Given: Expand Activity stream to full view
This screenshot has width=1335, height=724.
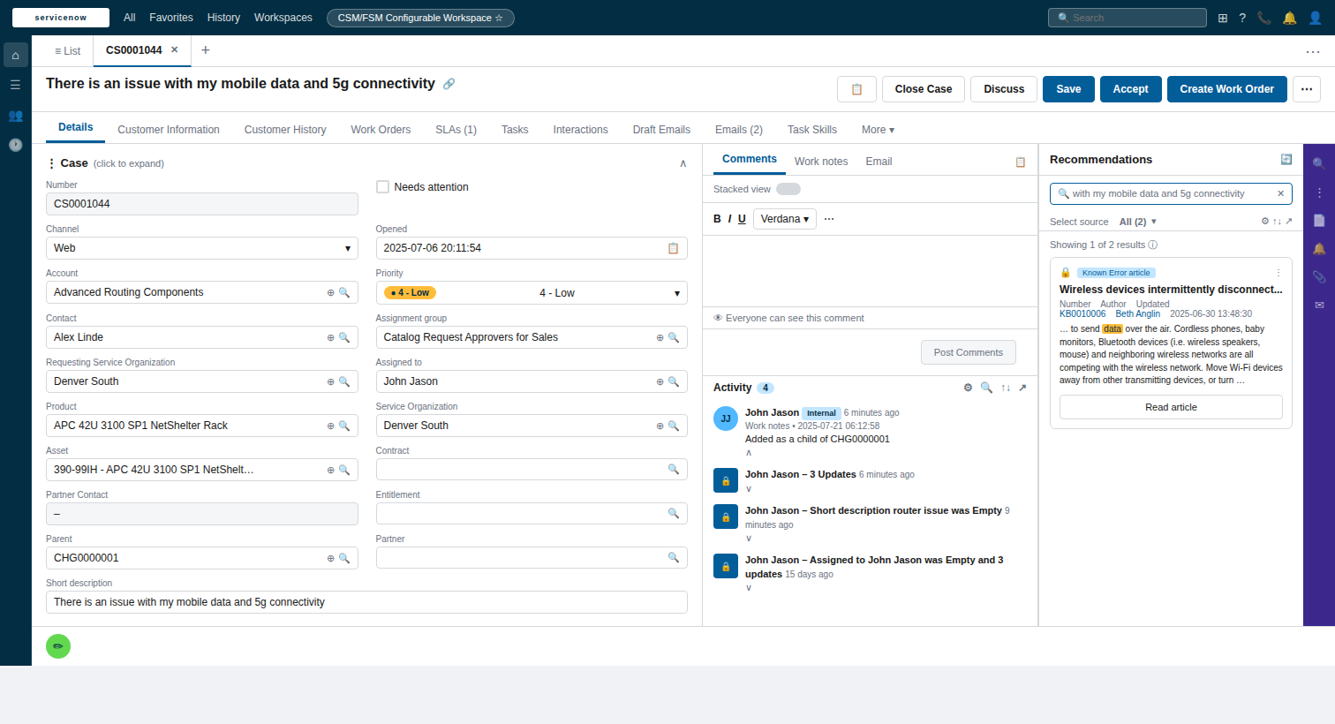Looking at the screenshot, I should click(1022, 388).
